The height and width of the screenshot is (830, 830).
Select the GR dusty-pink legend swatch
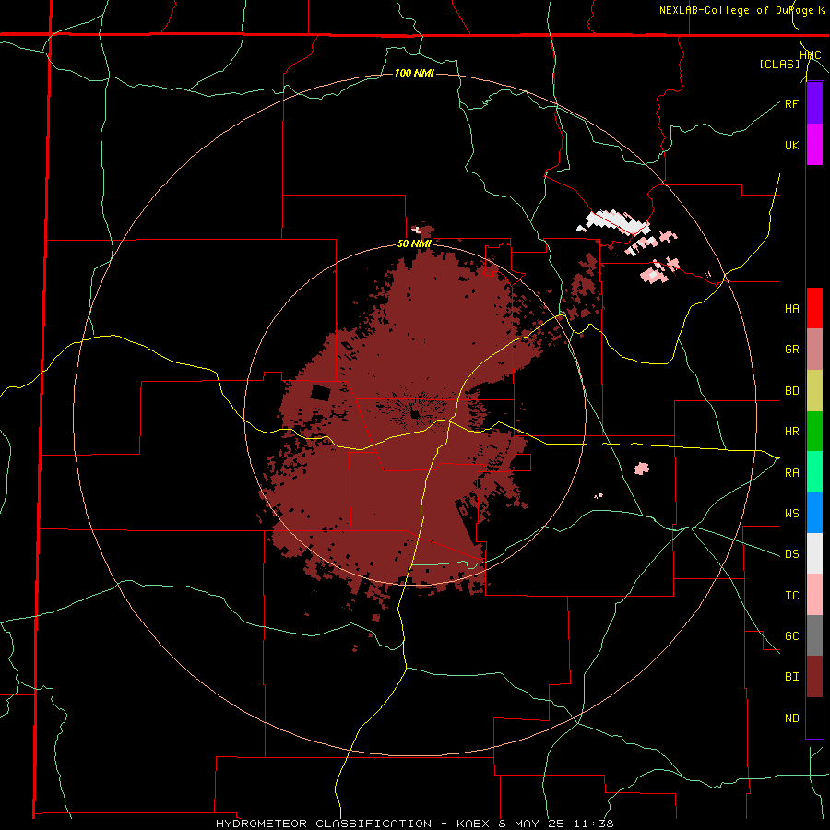pyautogui.click(x=814, y=350)
